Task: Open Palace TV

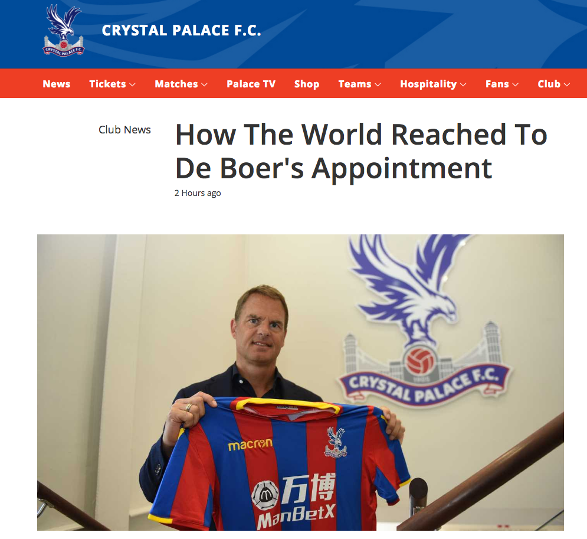Action: pos(251,84)
